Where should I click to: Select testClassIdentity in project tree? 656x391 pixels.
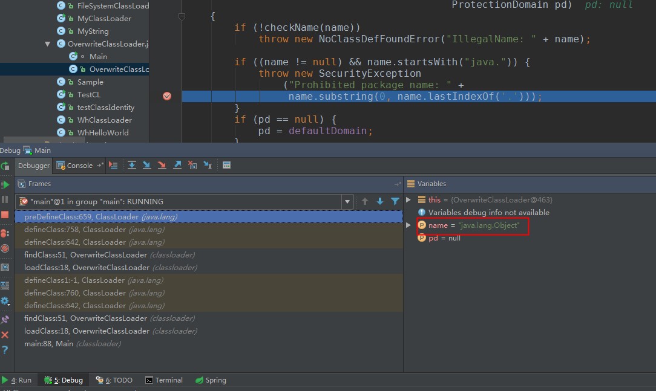(x=105, y=108)
